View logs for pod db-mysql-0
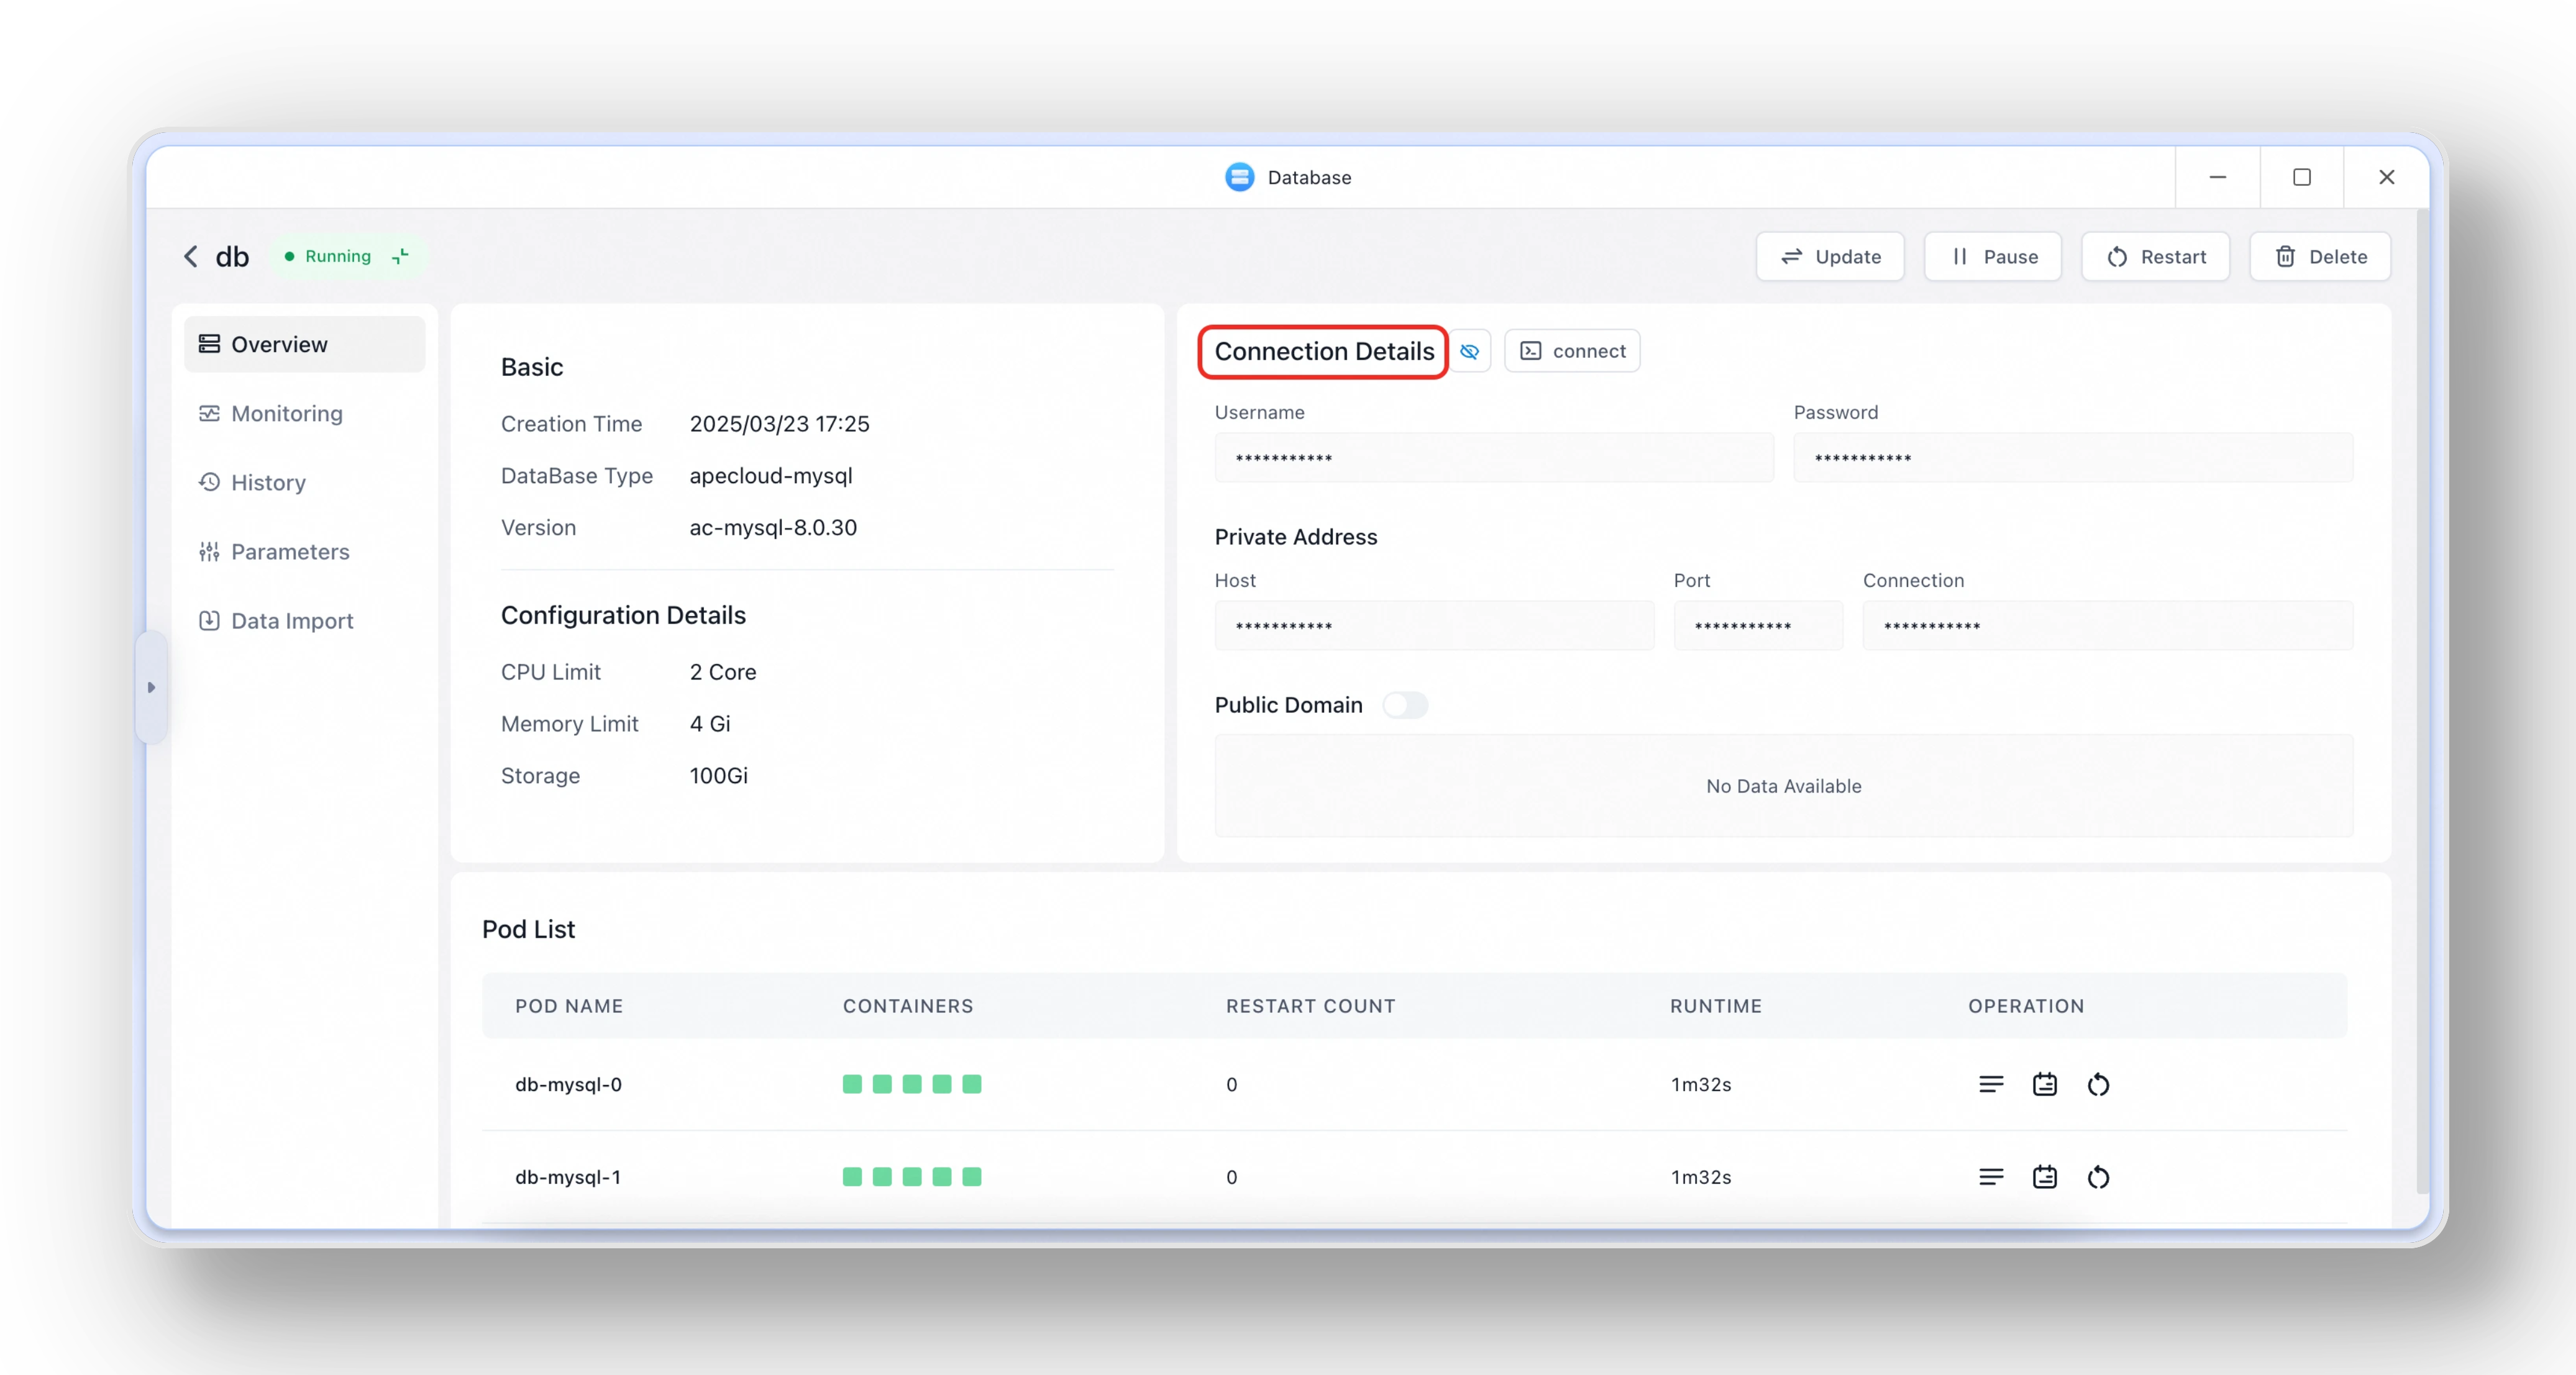This screenshot has width=2576, height=1375. (x=1991, y=1084)
